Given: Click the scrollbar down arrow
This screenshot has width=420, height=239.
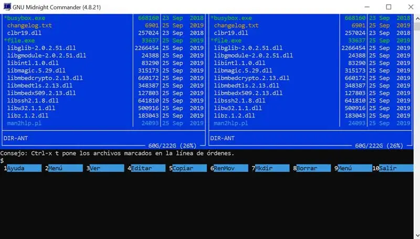Looking at the screenshot, I should coord(417,235).
